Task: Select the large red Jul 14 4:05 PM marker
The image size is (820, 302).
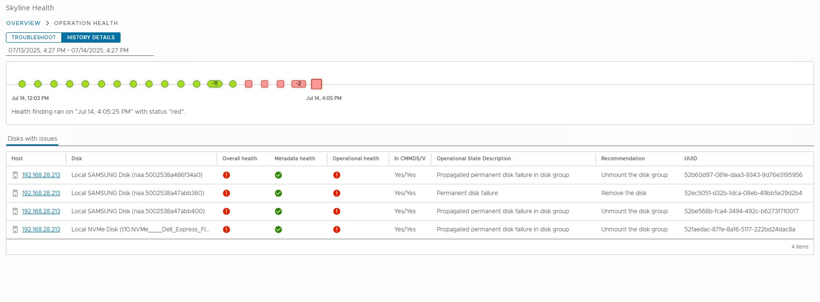Action: (x=317, y=84)
